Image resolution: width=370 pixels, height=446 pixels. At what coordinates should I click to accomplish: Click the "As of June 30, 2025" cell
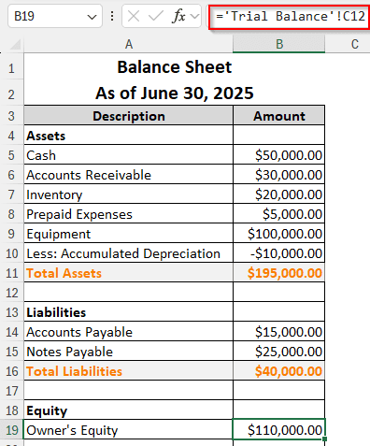[x=175, y=94]
